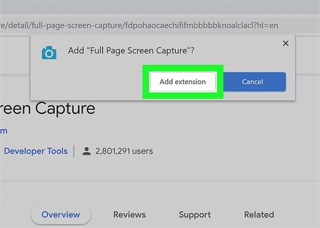Close the add-extension prompt with the X
The width and height of the screenshot is (320, 228).
(286, 43)
